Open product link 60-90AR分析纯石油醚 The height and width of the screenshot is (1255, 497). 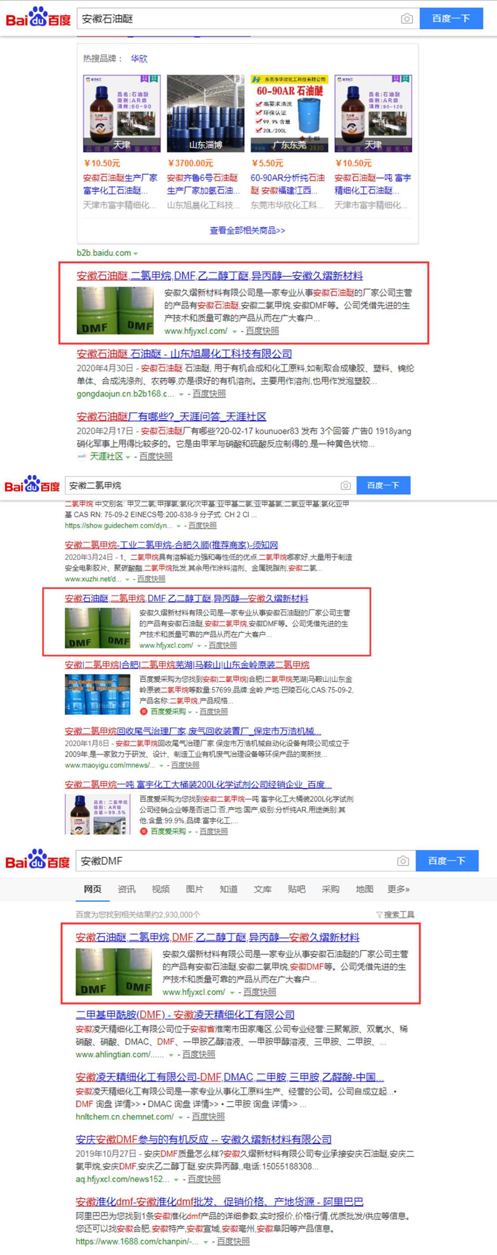coord(288,184)
